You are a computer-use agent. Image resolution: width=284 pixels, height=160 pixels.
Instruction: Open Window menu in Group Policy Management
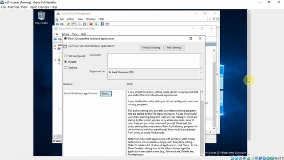[x=91, y=19]
